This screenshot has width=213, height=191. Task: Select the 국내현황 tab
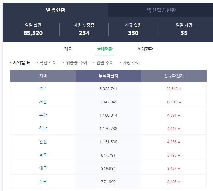pos(105,49)
